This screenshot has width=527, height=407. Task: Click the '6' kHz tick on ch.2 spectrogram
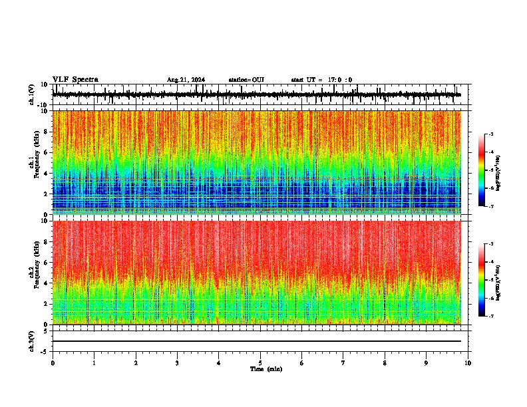[x=47, y=263]
